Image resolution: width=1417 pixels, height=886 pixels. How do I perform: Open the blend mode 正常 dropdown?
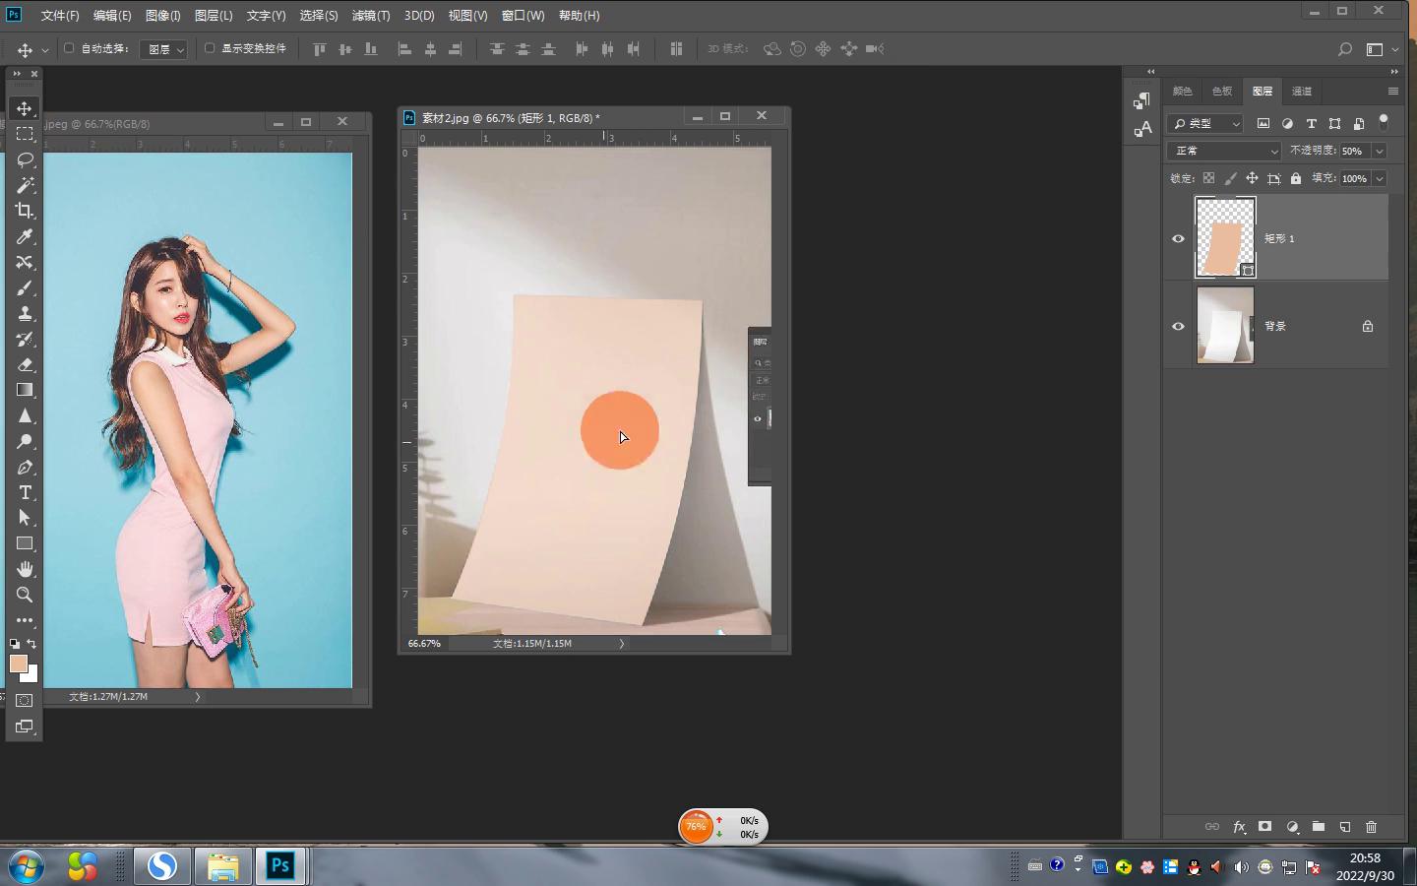(x=1225, y=151)
